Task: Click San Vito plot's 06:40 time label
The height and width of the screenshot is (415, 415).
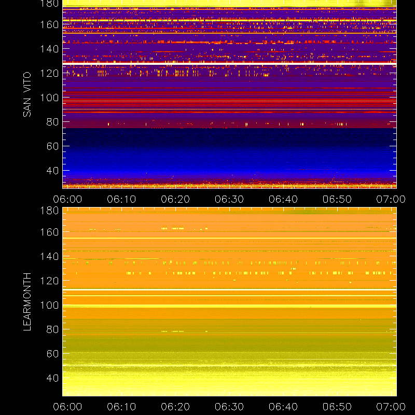Action: click(x=283, y=199)
